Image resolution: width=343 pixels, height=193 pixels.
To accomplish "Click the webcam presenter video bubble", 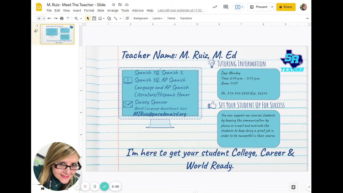I will coord(57,166).
